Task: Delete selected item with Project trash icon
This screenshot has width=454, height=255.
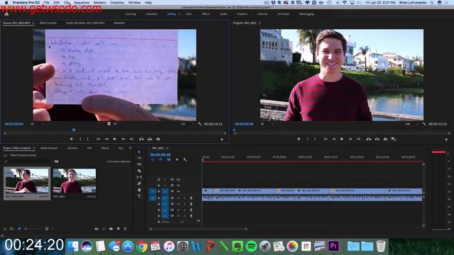Action: point(125,229)
